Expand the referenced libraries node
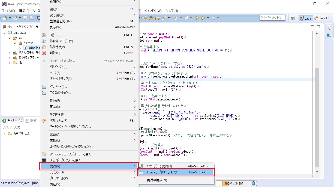The image size is (334, 187). click(10, 58)
